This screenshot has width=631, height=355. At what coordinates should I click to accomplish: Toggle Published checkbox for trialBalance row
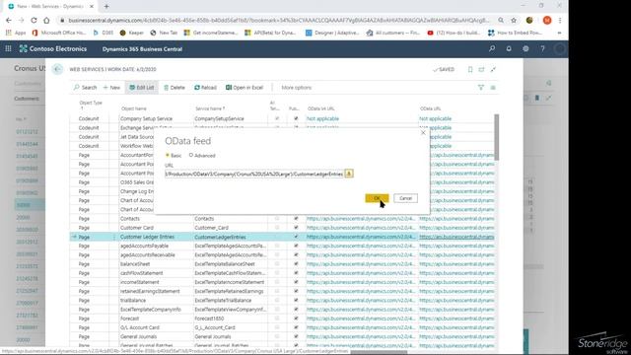296,300
